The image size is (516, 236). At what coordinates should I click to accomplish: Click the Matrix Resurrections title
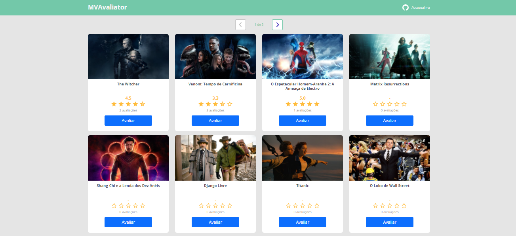(390, 84)
